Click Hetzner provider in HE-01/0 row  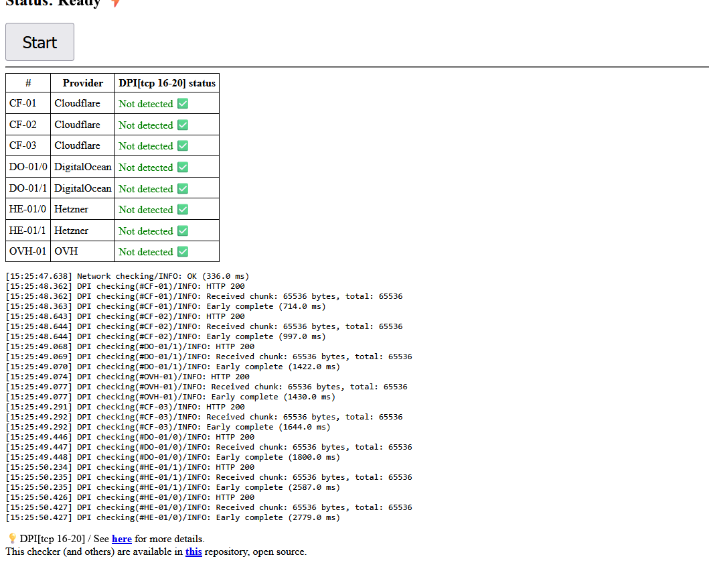(83, 209)
